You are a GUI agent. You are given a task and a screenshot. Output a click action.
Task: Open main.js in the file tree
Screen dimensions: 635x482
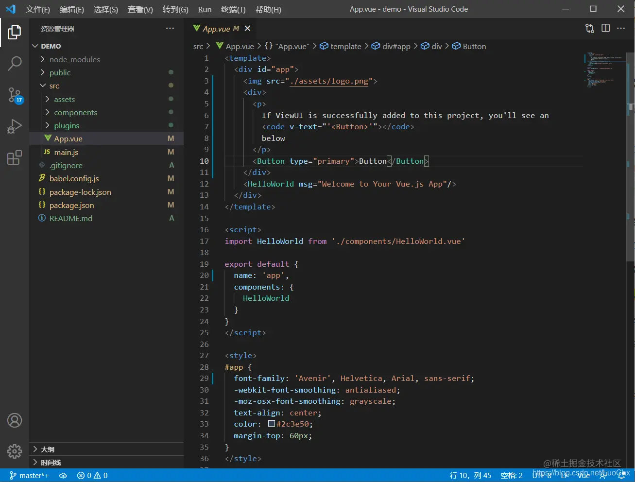(106, 152)
